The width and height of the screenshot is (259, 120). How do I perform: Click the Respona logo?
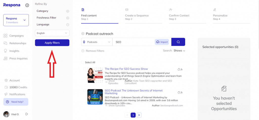point(12,5)
